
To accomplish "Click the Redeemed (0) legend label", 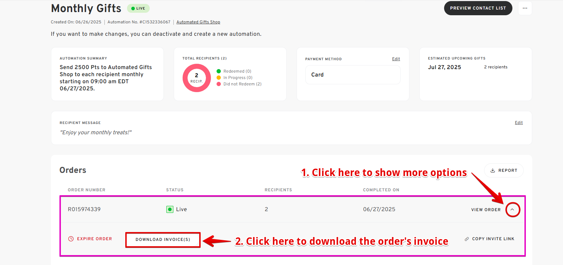I will (237, 71).
